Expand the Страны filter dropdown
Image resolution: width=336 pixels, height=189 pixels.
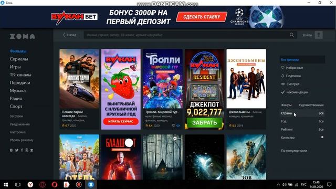pyautogui.click(x=302, y=113)
